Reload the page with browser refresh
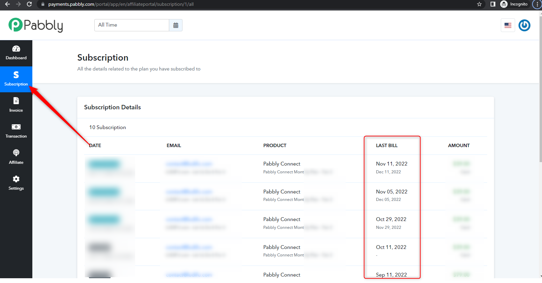 (x=29, y=4)
